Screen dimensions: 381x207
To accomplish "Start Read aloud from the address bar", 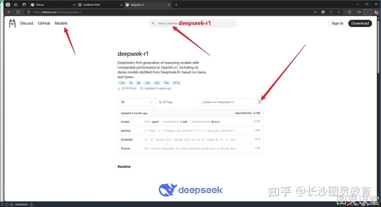I will pos(331,12).
